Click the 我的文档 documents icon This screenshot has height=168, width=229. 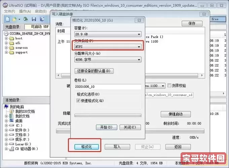(11, 116)
